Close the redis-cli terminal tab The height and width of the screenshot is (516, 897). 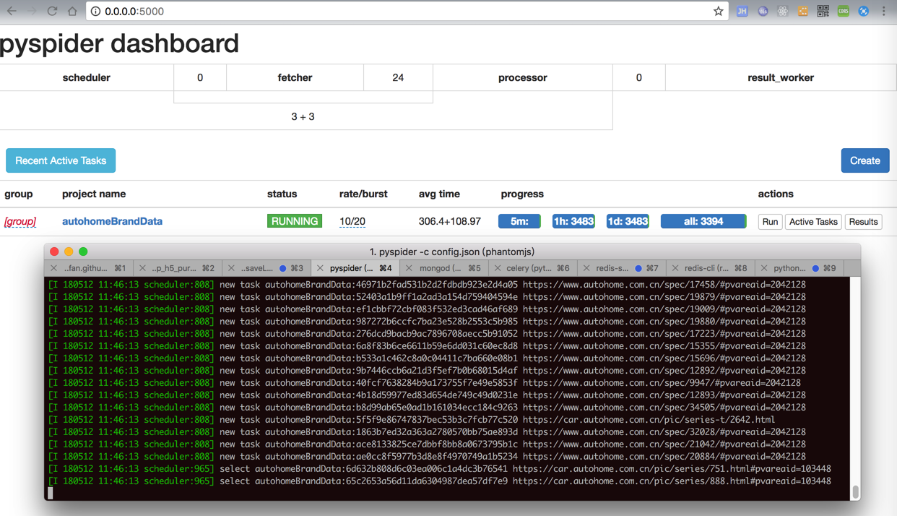tap(675, 268)
